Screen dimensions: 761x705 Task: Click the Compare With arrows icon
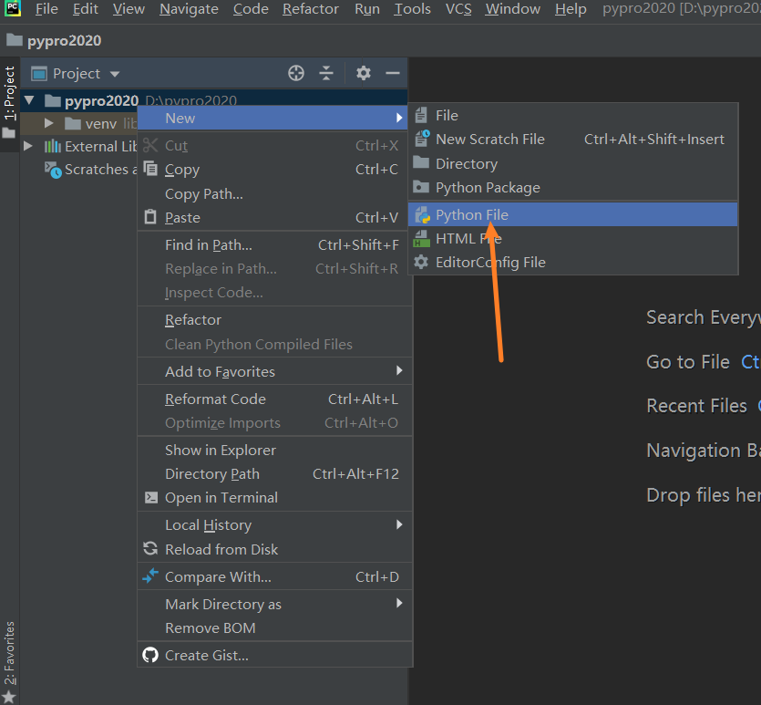[x=150, y=575]
